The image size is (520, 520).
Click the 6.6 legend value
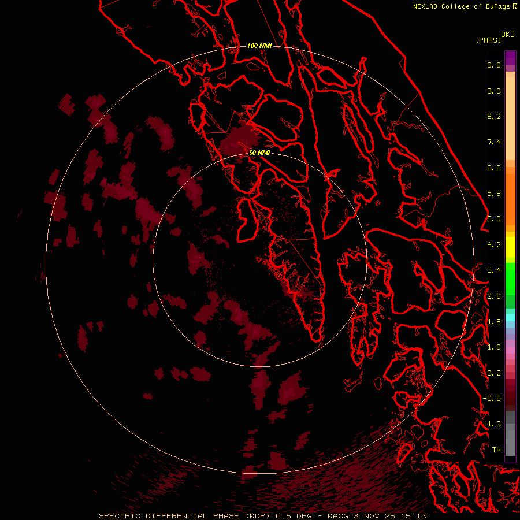(494, 168)
